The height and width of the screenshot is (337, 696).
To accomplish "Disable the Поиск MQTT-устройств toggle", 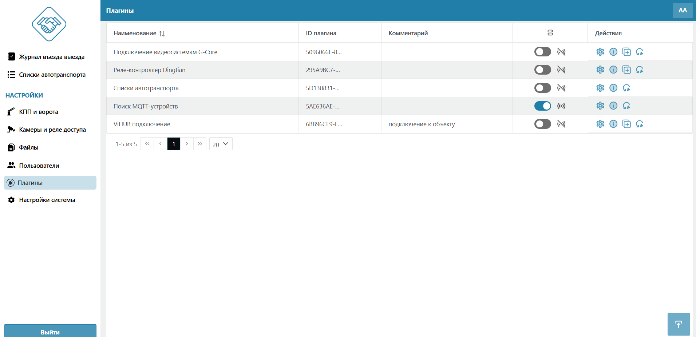I will pos(542,106).
